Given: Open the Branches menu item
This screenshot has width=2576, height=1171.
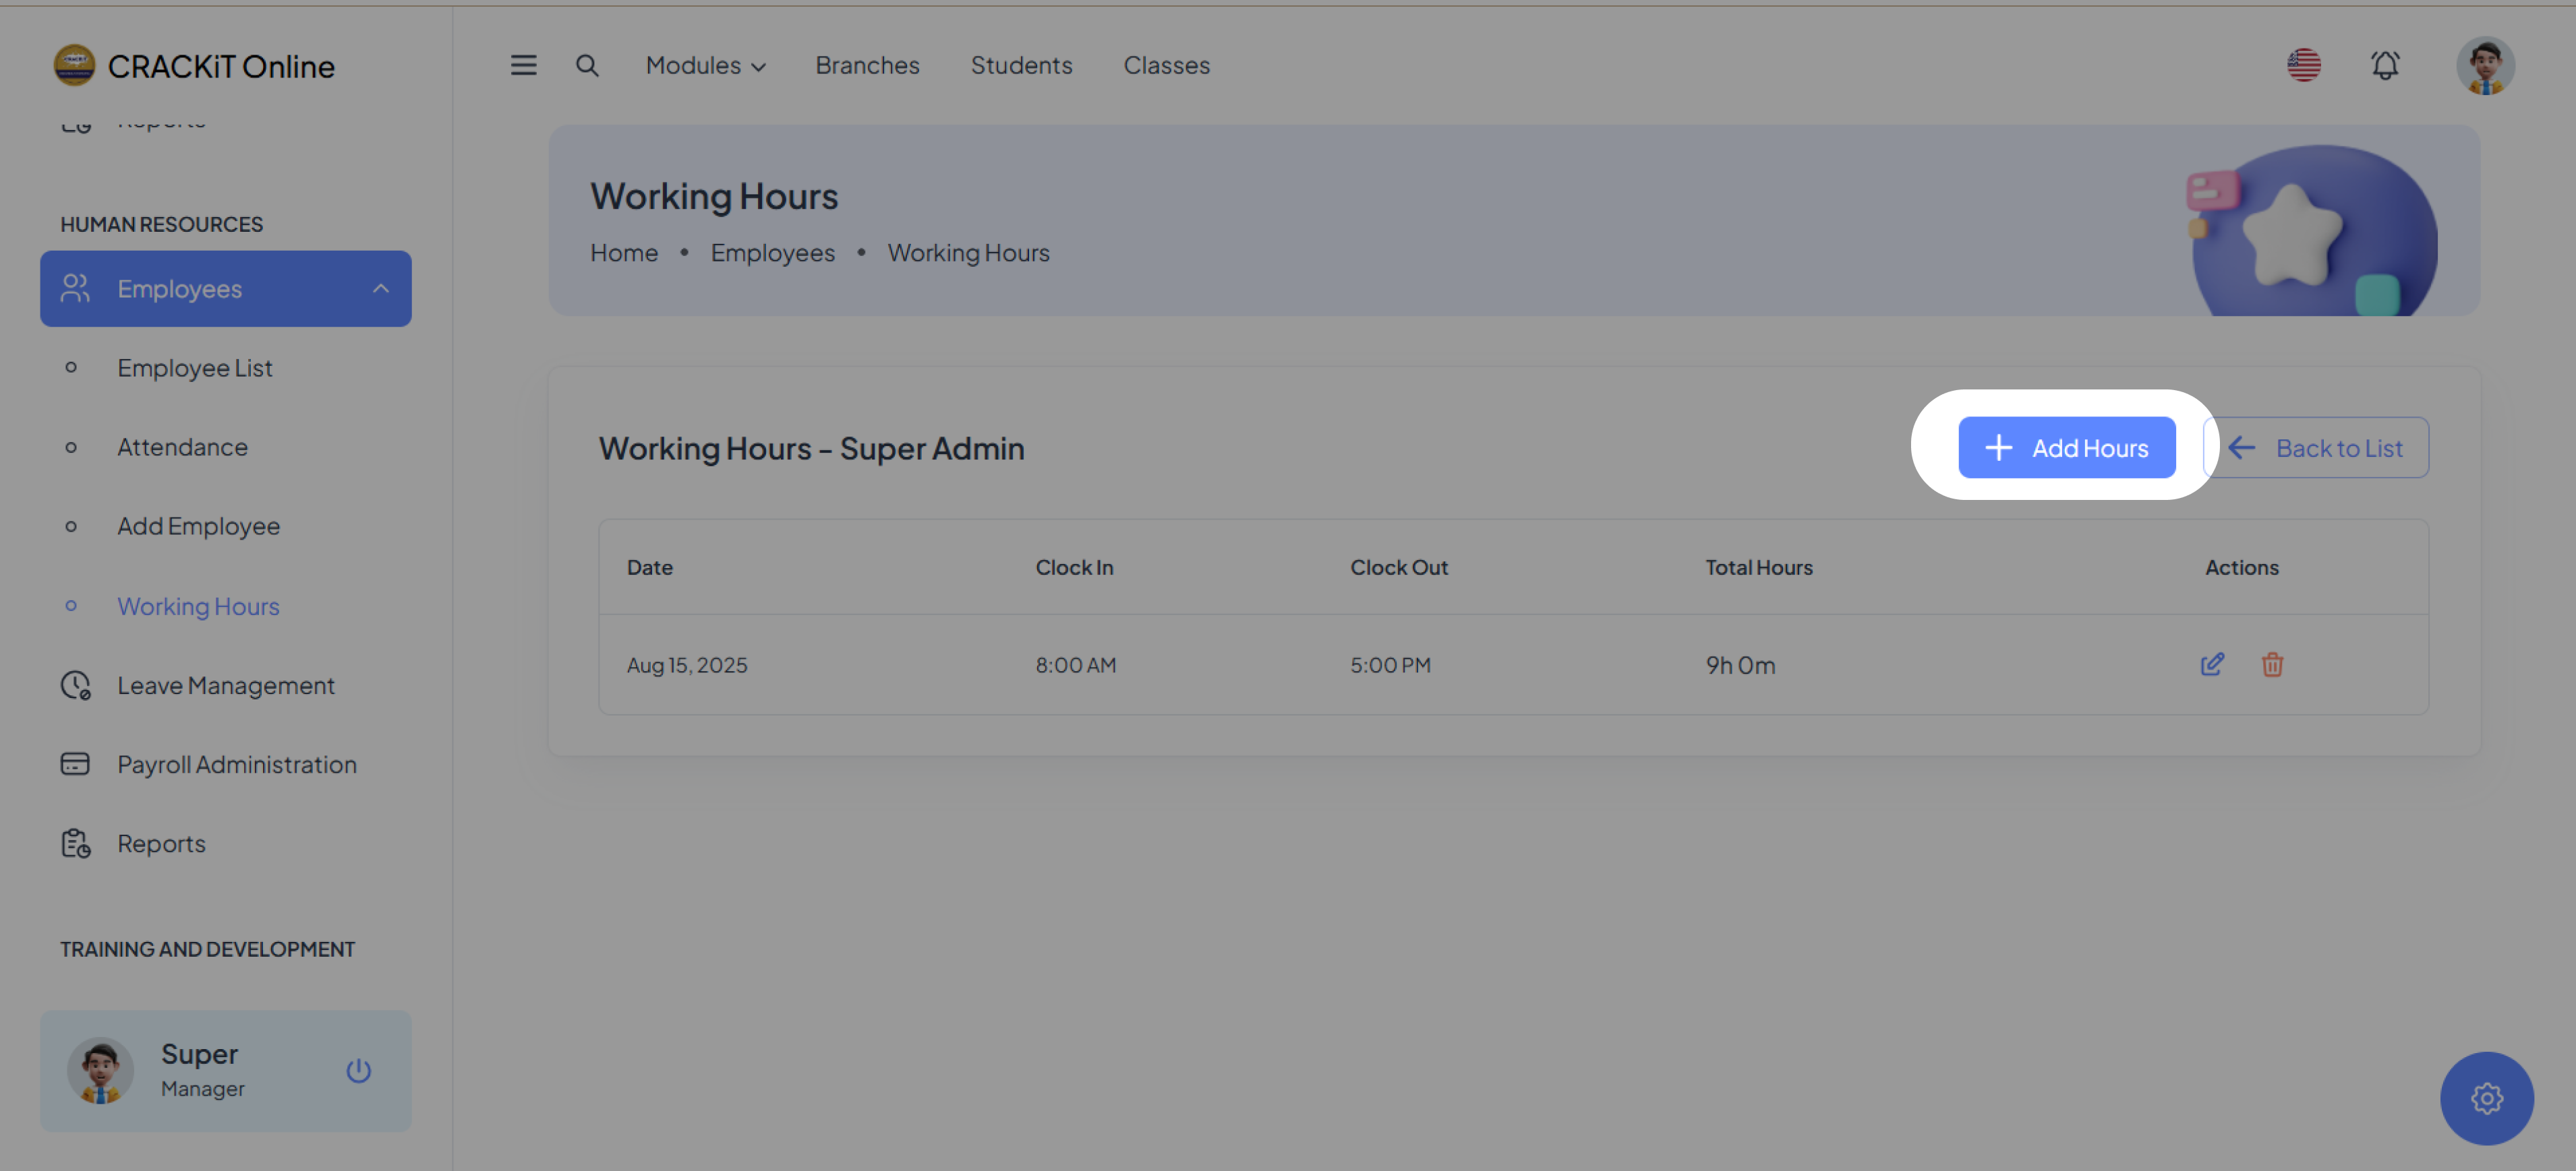Looking at the screenshot, I should (x=867, y=65).
